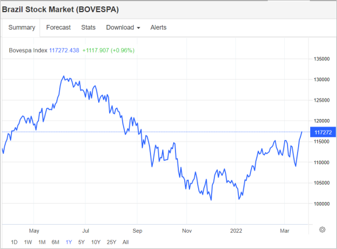The width and height of the screenshot is (337, 249).
Task: Select the 1M time range
Action: (42, 242)
